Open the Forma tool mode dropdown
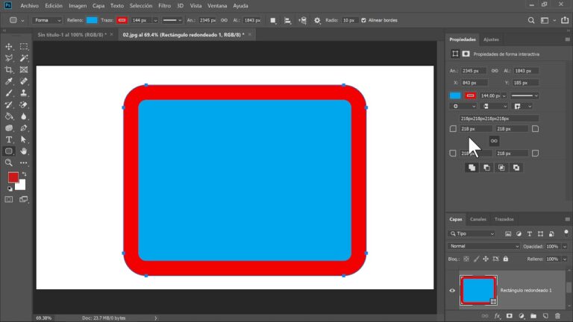The width and height of the screenshot is (573, 322). [47, 20]
